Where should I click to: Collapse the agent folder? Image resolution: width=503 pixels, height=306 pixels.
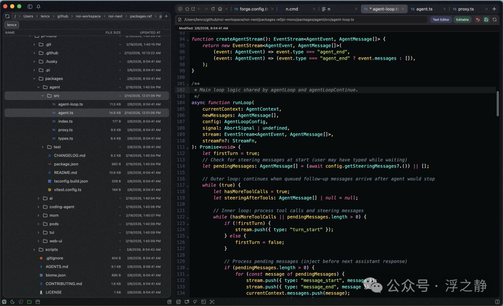[x=39, y=87]
